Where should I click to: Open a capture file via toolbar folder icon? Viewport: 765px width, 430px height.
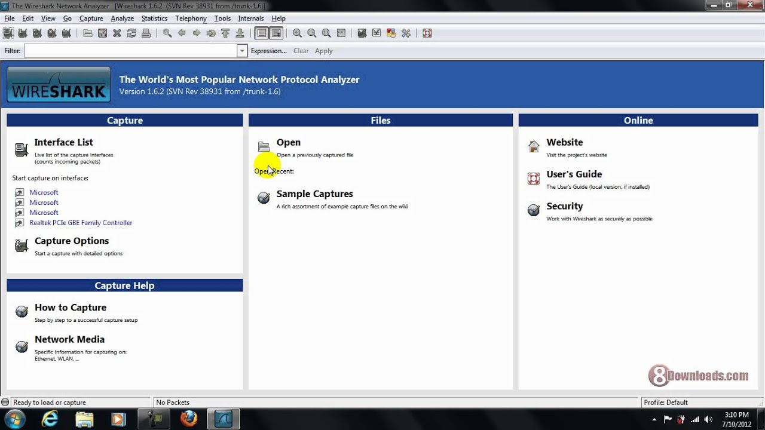[x=88, y=33]
